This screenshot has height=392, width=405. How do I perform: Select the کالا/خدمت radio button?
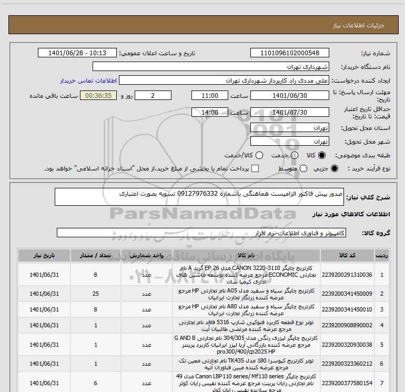[259, 155]
